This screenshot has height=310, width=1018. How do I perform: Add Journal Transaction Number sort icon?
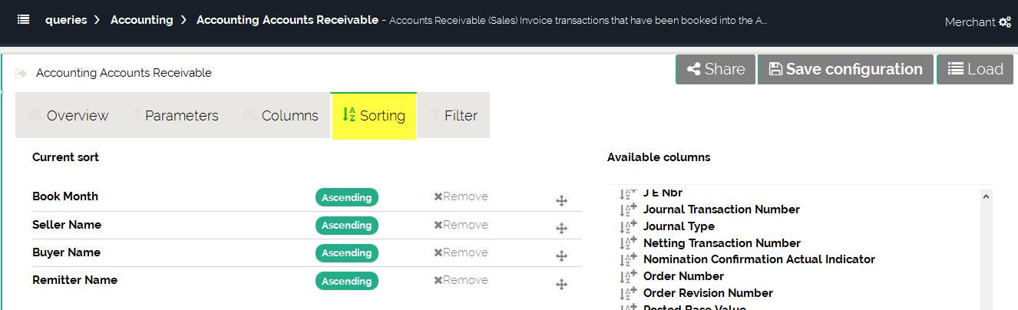click(x=628, y=209)
